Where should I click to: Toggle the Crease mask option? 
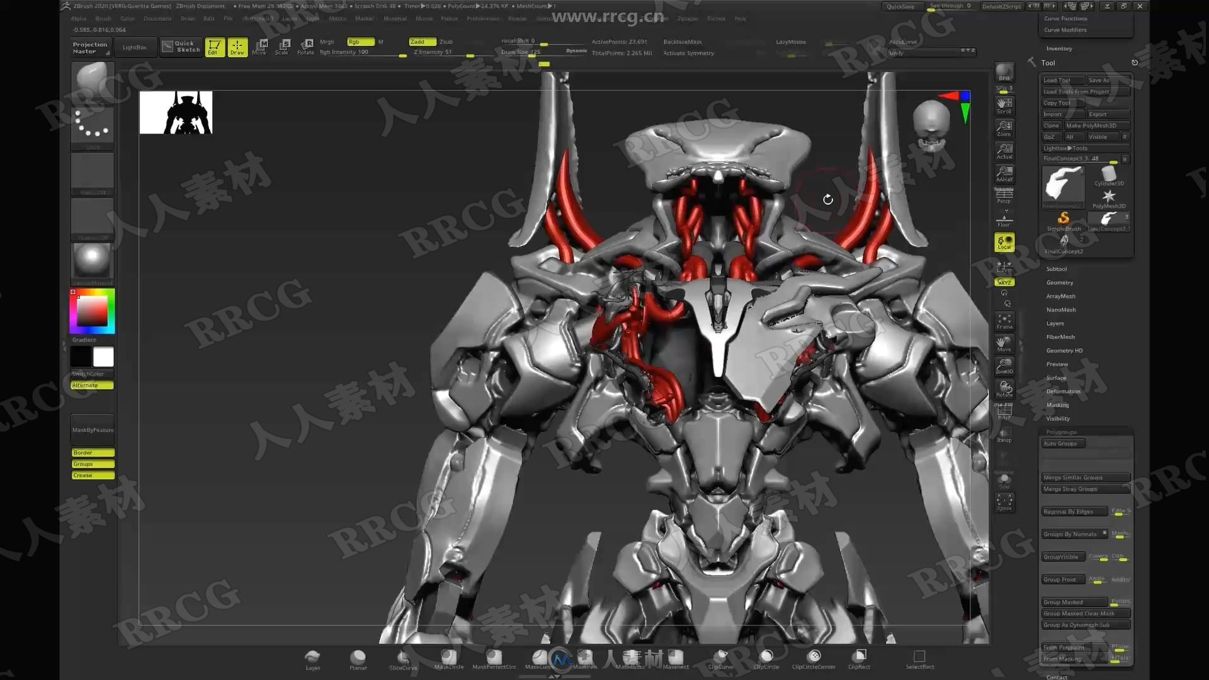pyautogui.click(x=93, y=475)
